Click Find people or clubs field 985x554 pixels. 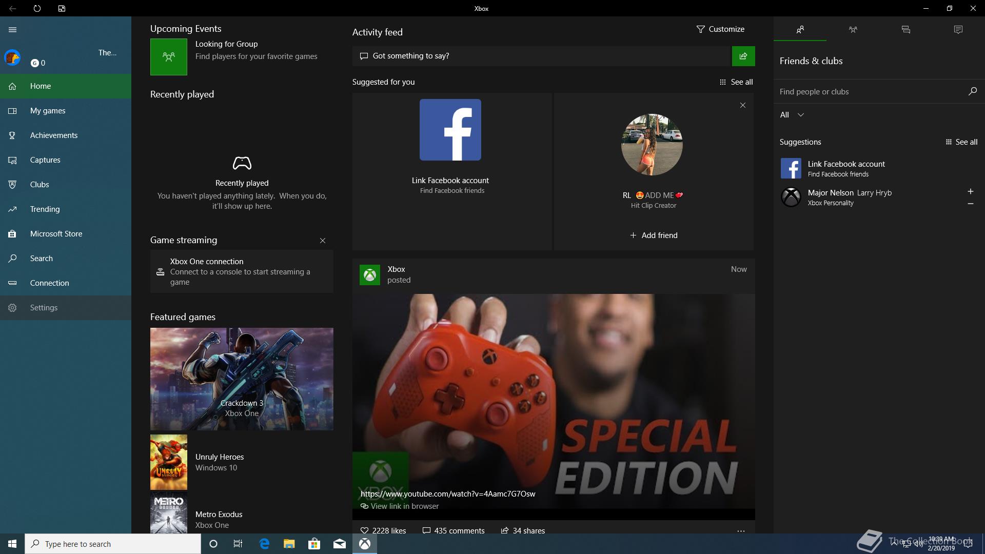point(870,92)
